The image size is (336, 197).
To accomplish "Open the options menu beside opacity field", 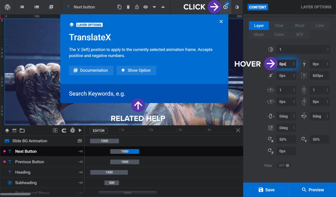I will tap(328, 49).
